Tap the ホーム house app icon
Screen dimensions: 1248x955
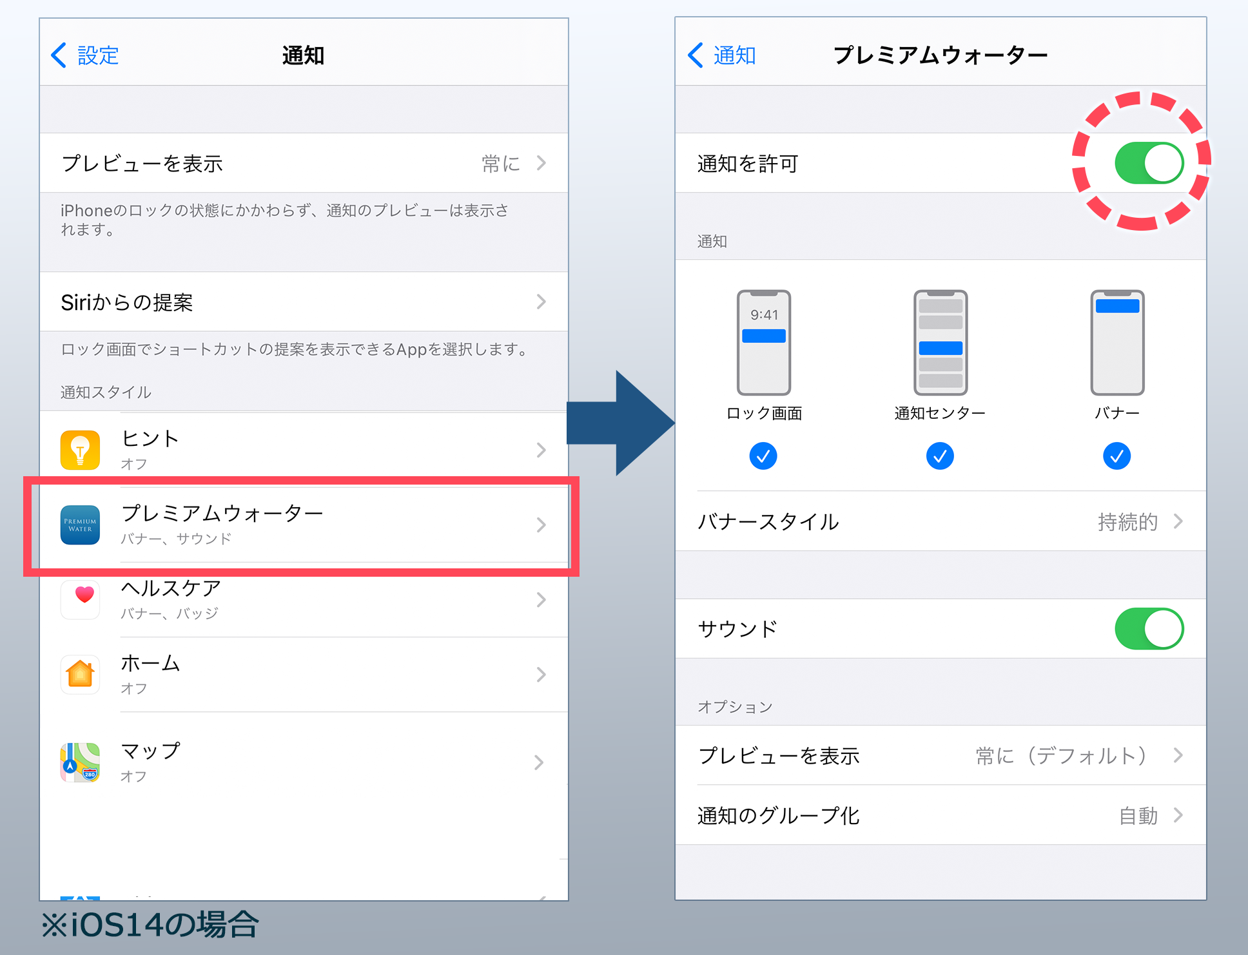[80, 674]
